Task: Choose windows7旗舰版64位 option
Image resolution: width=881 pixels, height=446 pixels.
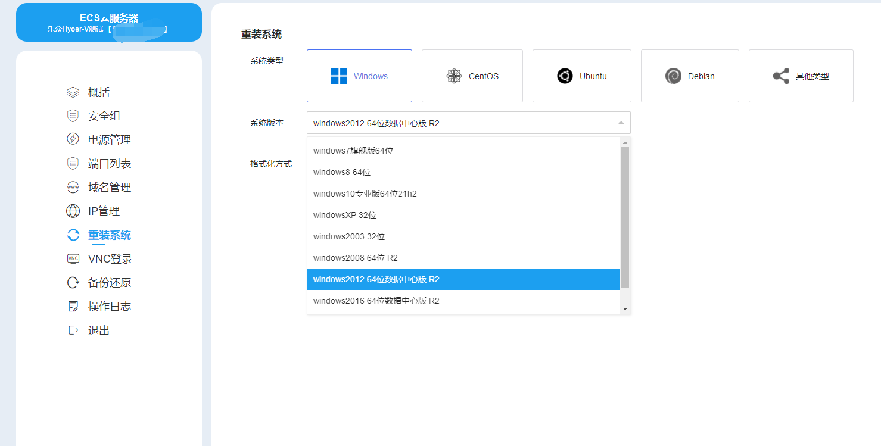Action: (x=463, y=151)
